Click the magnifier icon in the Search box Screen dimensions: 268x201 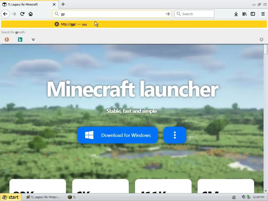pyautogui.click(x=178, y=14)
